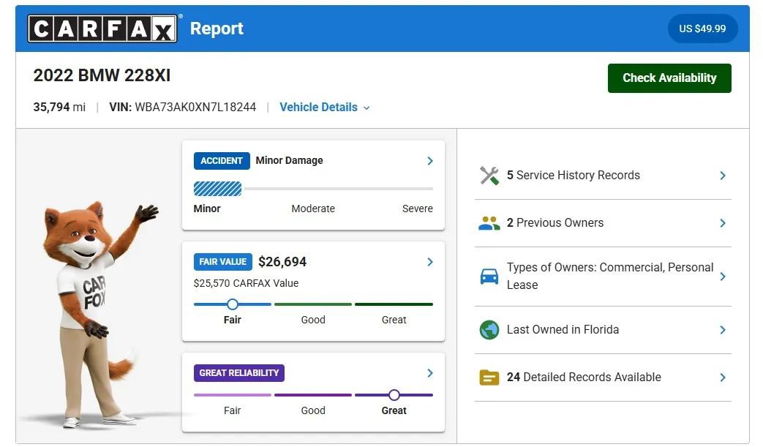The image size is (763, 447).
Task: Click the Great reliability slider marker
Action: [x=394, y=395]
